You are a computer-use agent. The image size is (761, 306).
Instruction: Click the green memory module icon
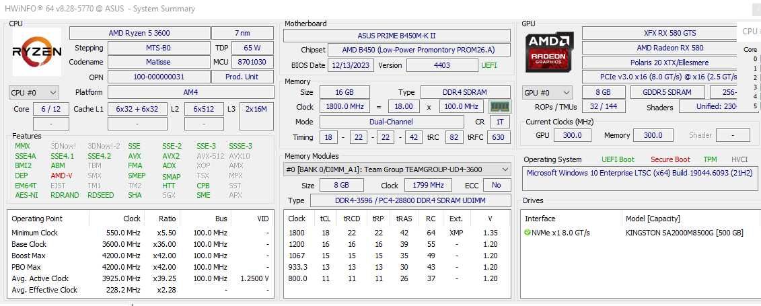pos(499,107)
